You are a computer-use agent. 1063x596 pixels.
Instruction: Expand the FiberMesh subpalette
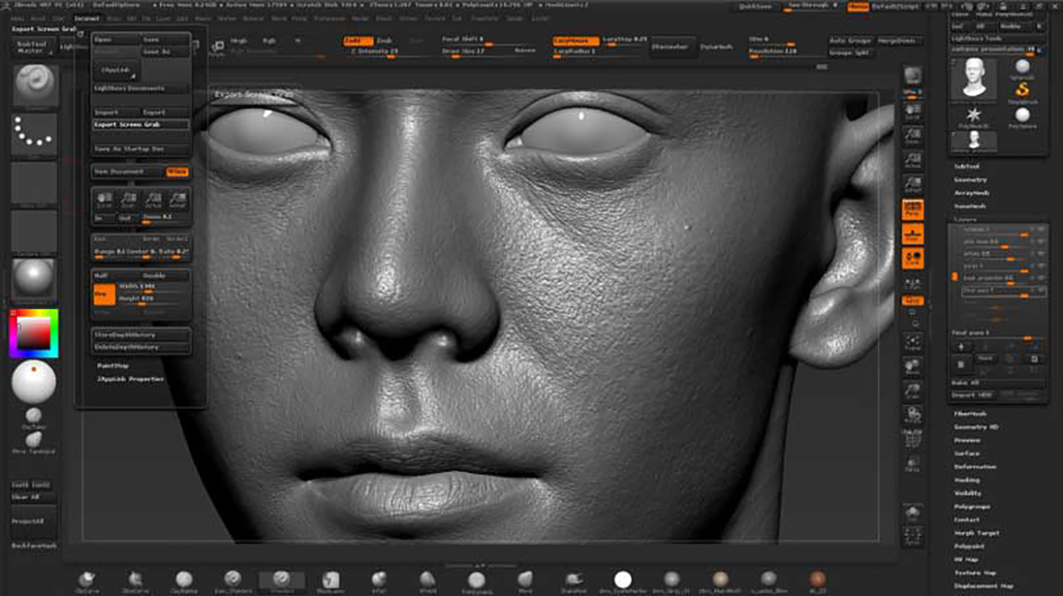click(x=970, y=414)
